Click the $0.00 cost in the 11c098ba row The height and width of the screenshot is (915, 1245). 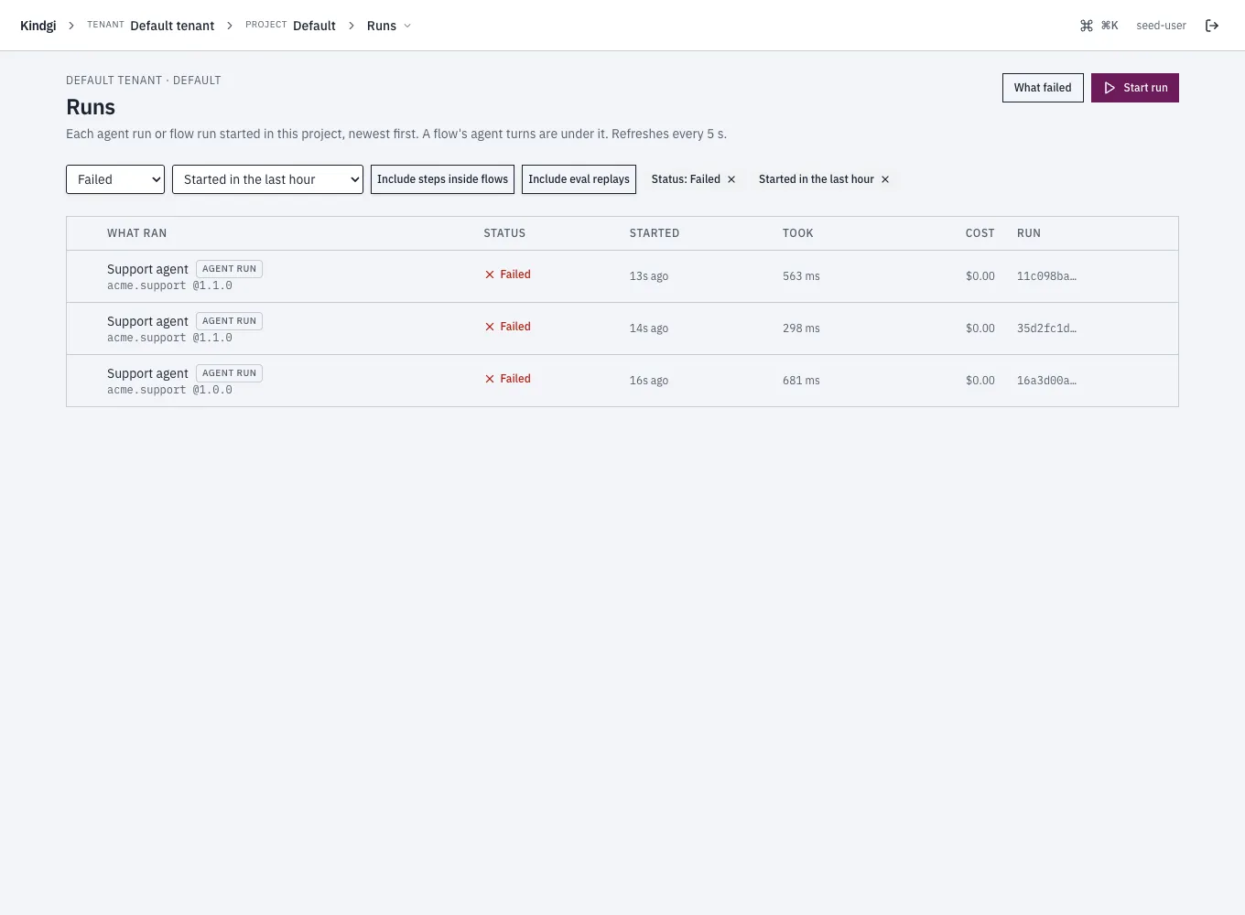[x=980, y=276]
